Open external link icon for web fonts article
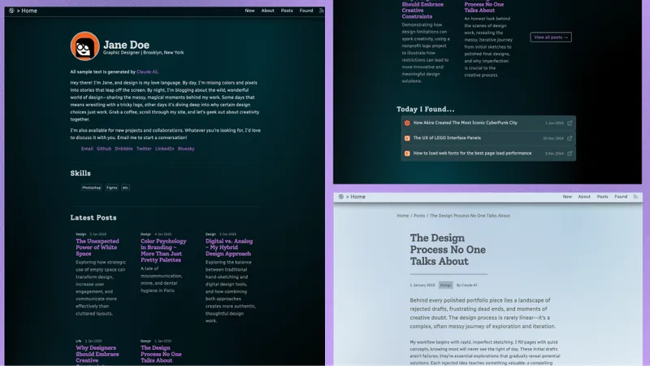Screen dimensions: 650x366 click(570, 153)
